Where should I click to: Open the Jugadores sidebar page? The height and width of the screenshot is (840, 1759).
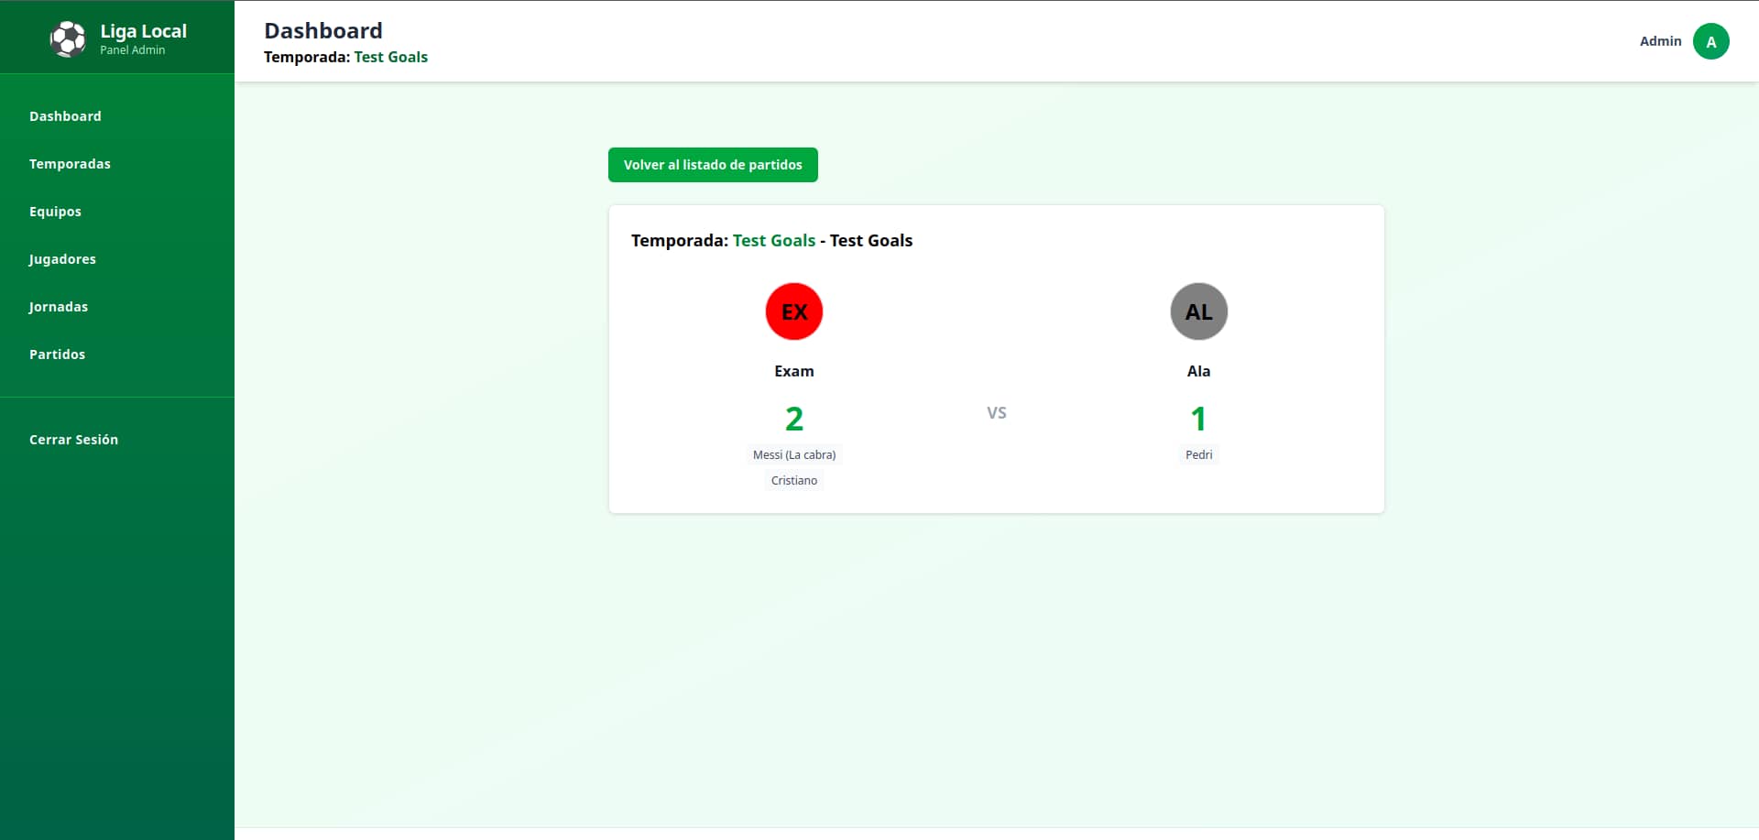point(62,259)
